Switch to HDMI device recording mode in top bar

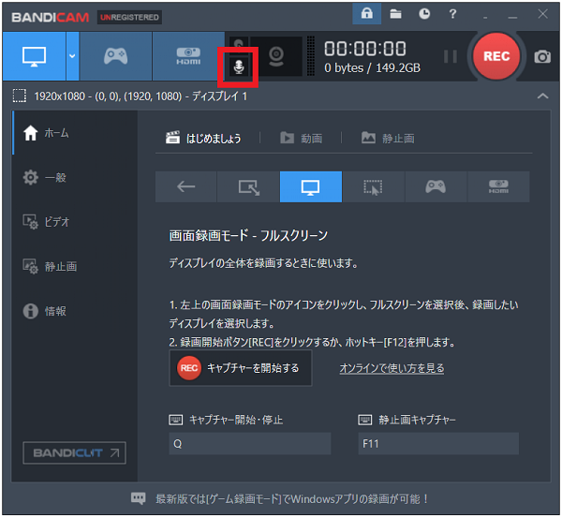click(188, 56)
